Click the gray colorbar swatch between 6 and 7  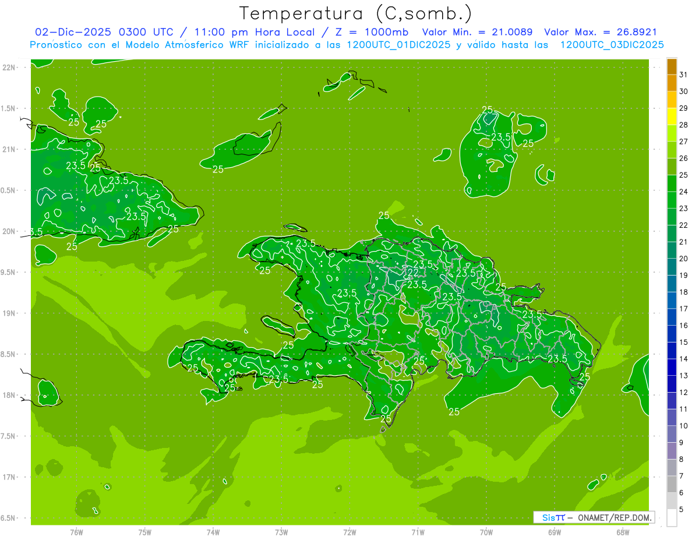672,485
